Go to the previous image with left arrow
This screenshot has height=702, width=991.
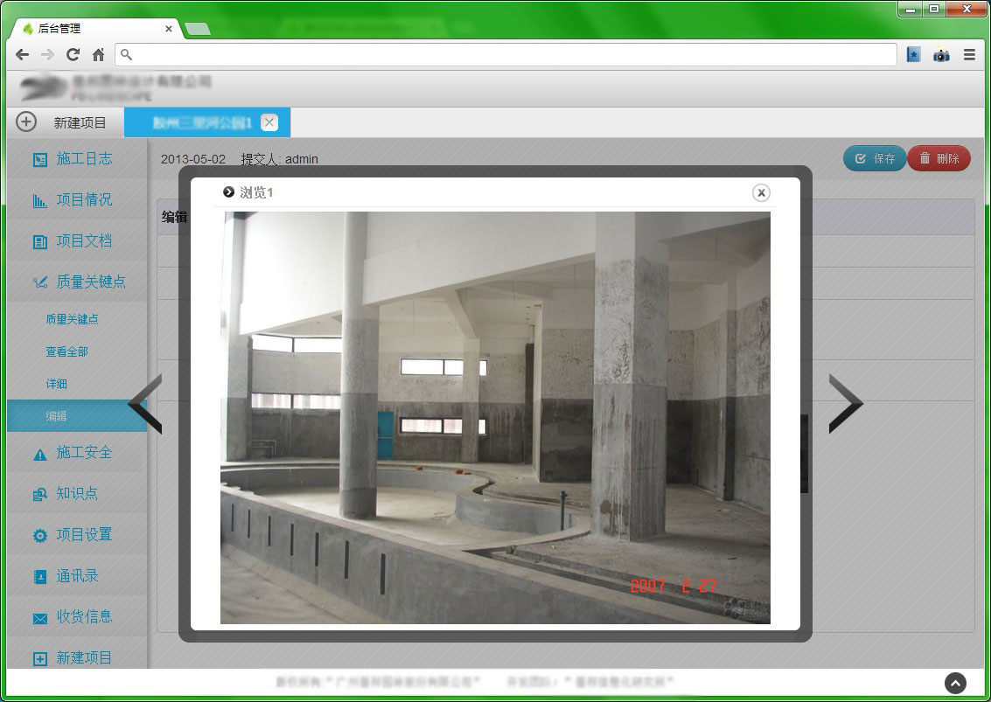tap(145, 404)
